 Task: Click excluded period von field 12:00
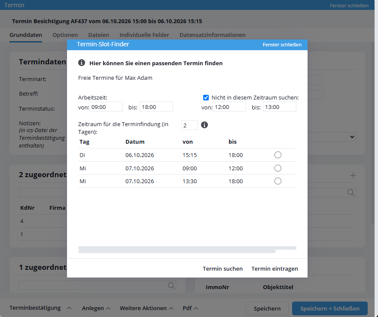click(x=229, y=107)
